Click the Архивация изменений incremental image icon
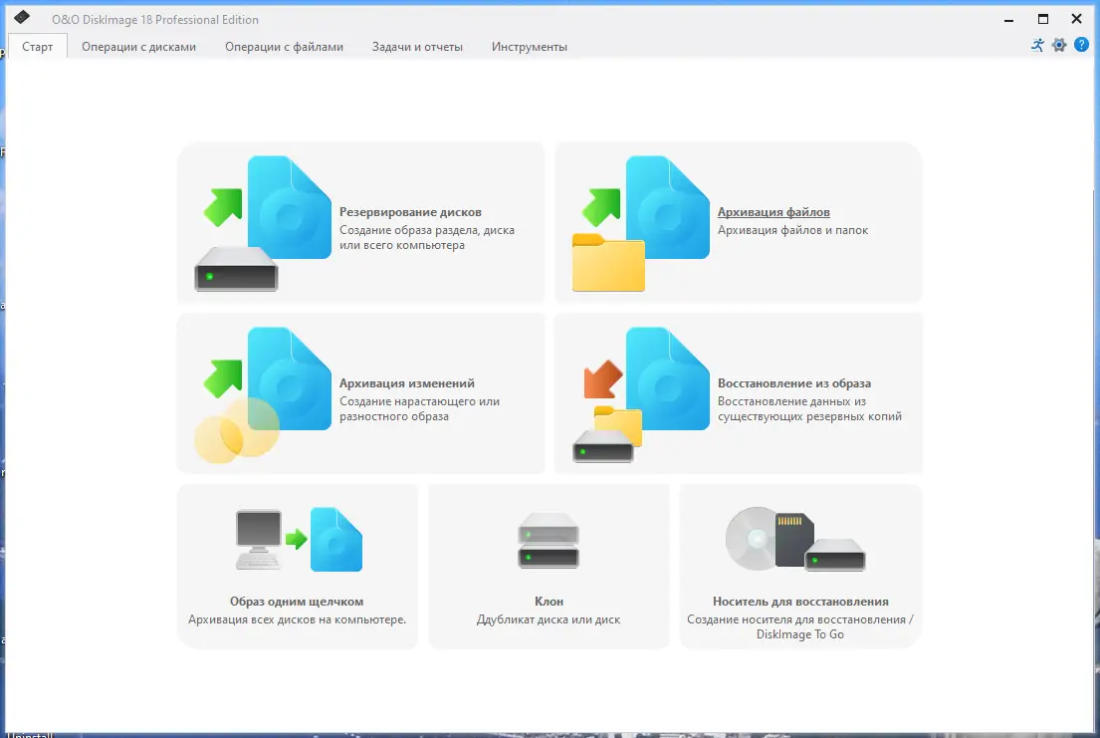The height and width of the screenshot is (738, 1100). click(x=263, y=394)
